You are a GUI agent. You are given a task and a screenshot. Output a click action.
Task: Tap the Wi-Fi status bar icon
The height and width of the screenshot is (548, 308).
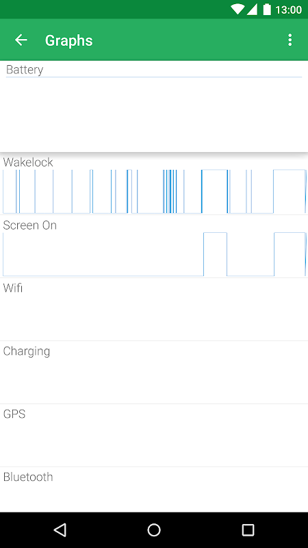tap(238, 10)
